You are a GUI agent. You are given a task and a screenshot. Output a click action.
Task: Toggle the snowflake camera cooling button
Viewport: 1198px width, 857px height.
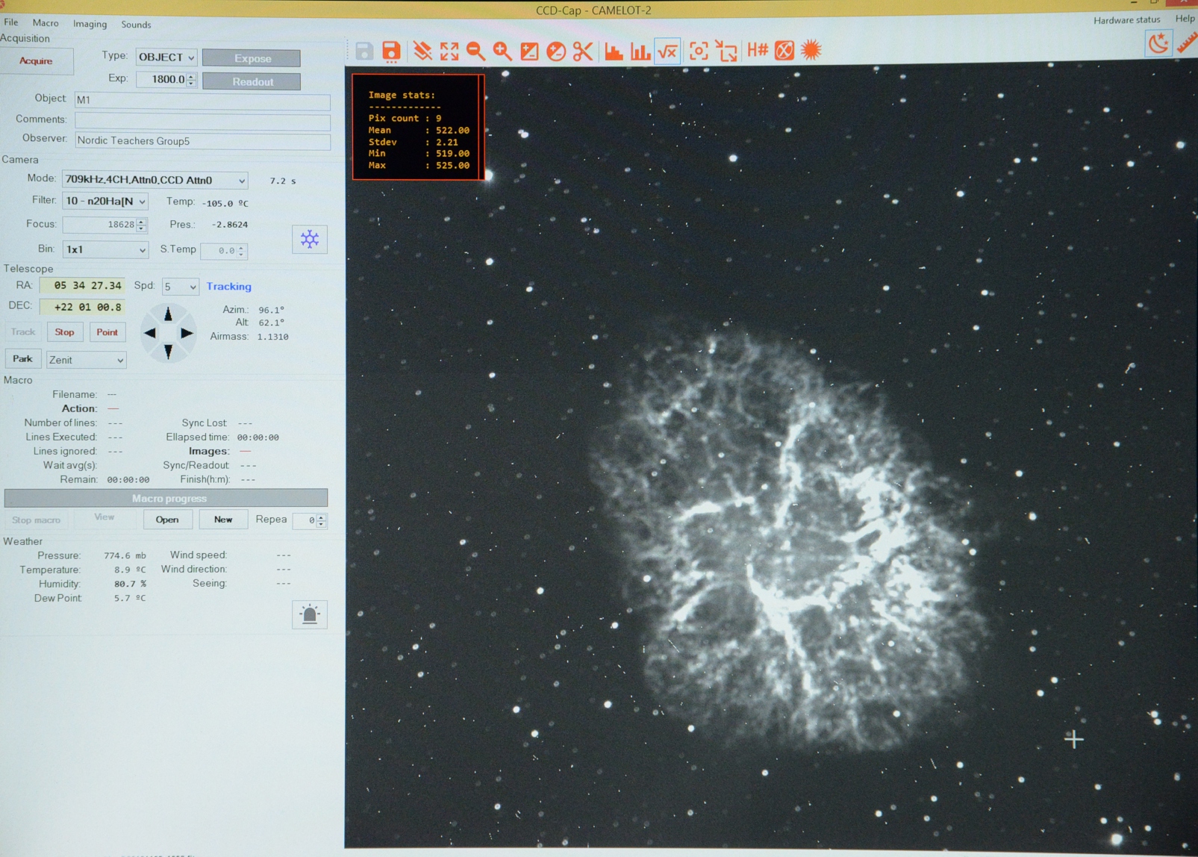(x=310, y=239)
